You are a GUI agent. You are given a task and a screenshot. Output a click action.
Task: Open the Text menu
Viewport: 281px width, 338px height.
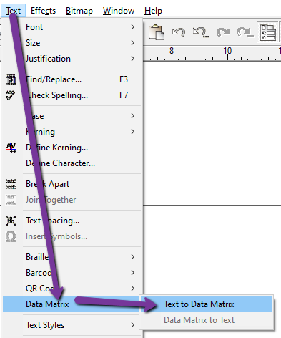pos(13,11)
